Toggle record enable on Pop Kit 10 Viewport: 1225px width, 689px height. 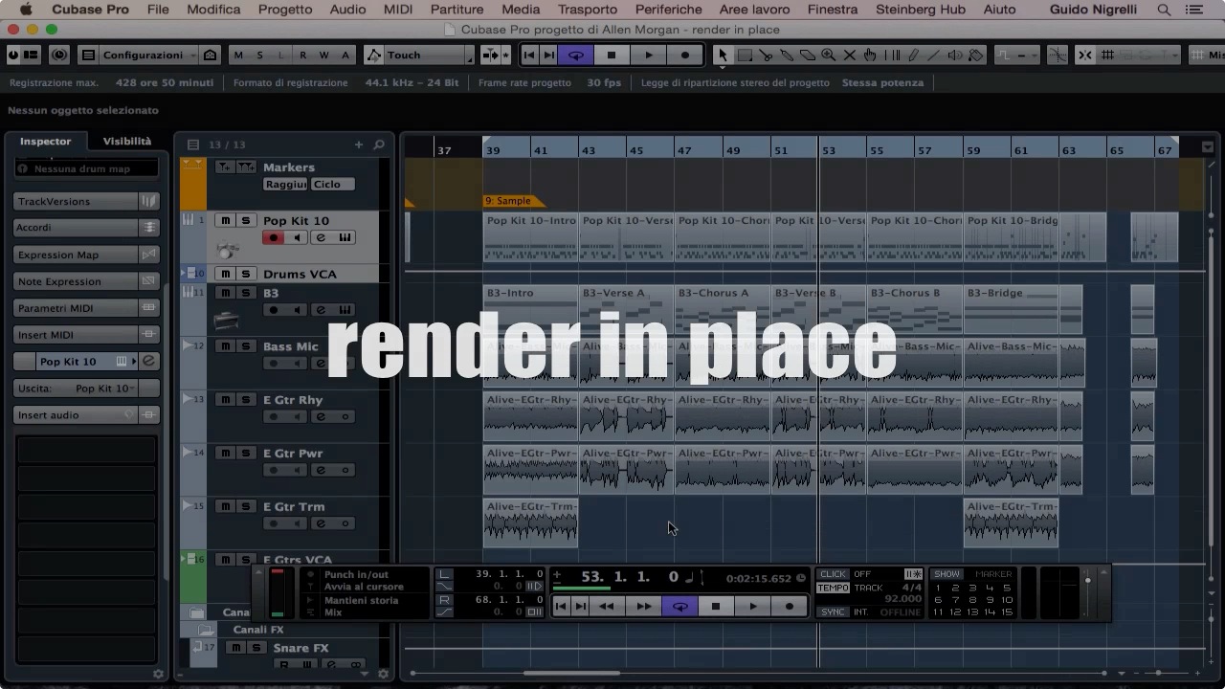pyautogui.click(x=274, y=237)
